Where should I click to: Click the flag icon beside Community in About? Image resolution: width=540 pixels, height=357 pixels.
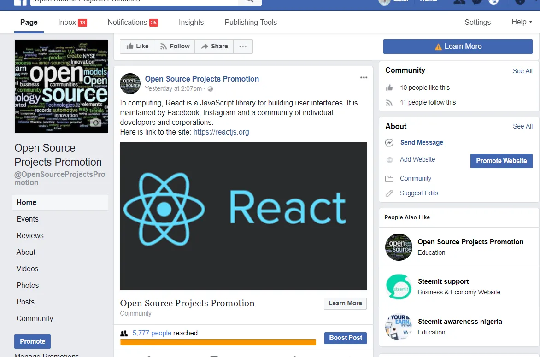coord(389,179)
